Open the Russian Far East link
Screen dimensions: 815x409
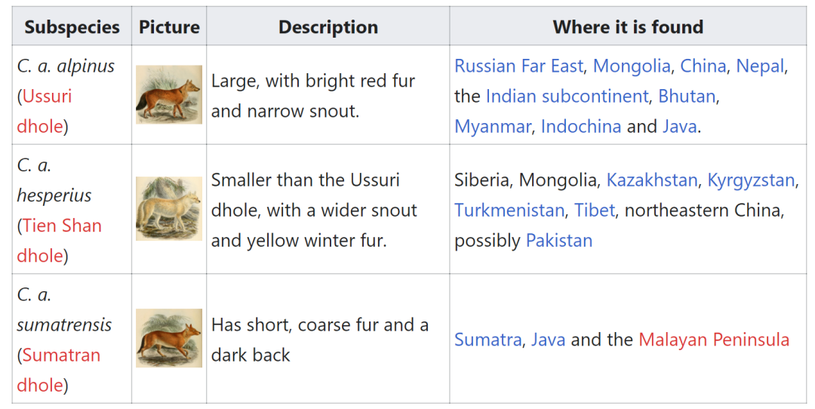click(518, 66)
